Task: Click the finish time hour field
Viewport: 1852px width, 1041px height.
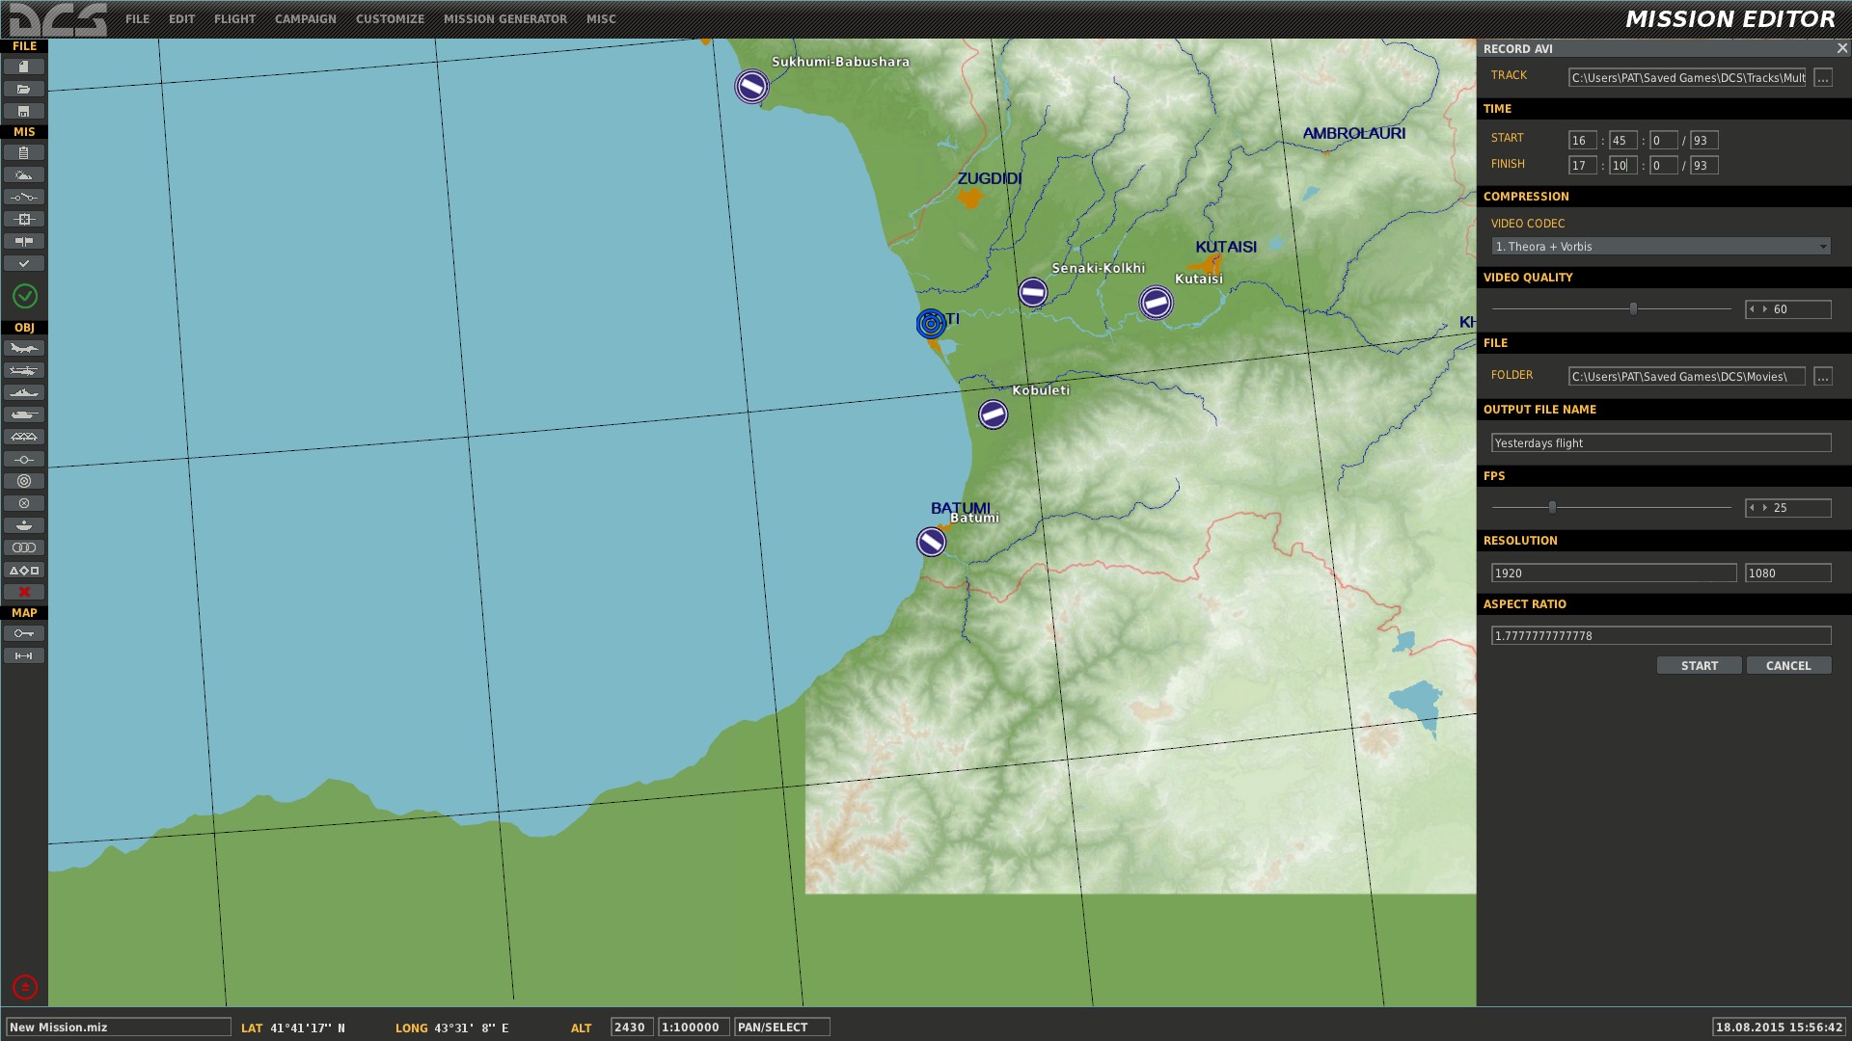Action: (x=1583, y=166)
